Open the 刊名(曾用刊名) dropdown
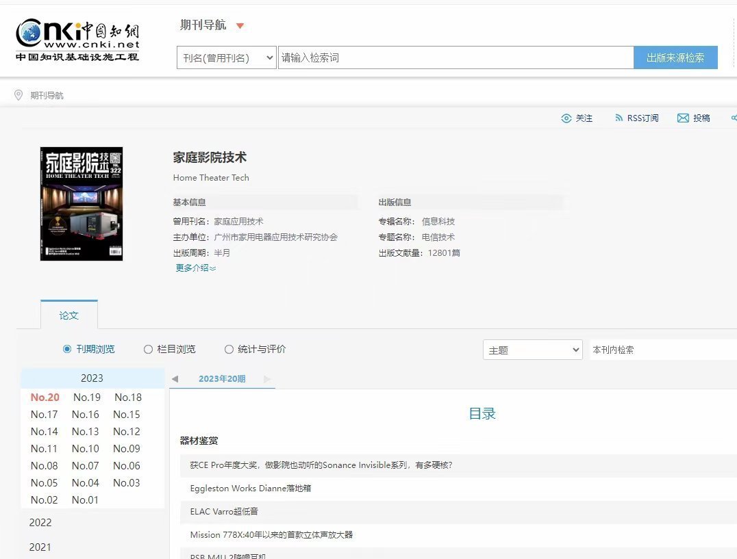737x559 pixels. tap(226, 57)
